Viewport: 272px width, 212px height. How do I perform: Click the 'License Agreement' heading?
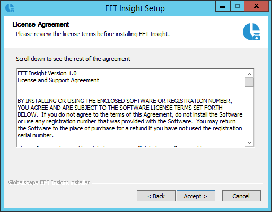pyautogui.click(x=41, y=24)
